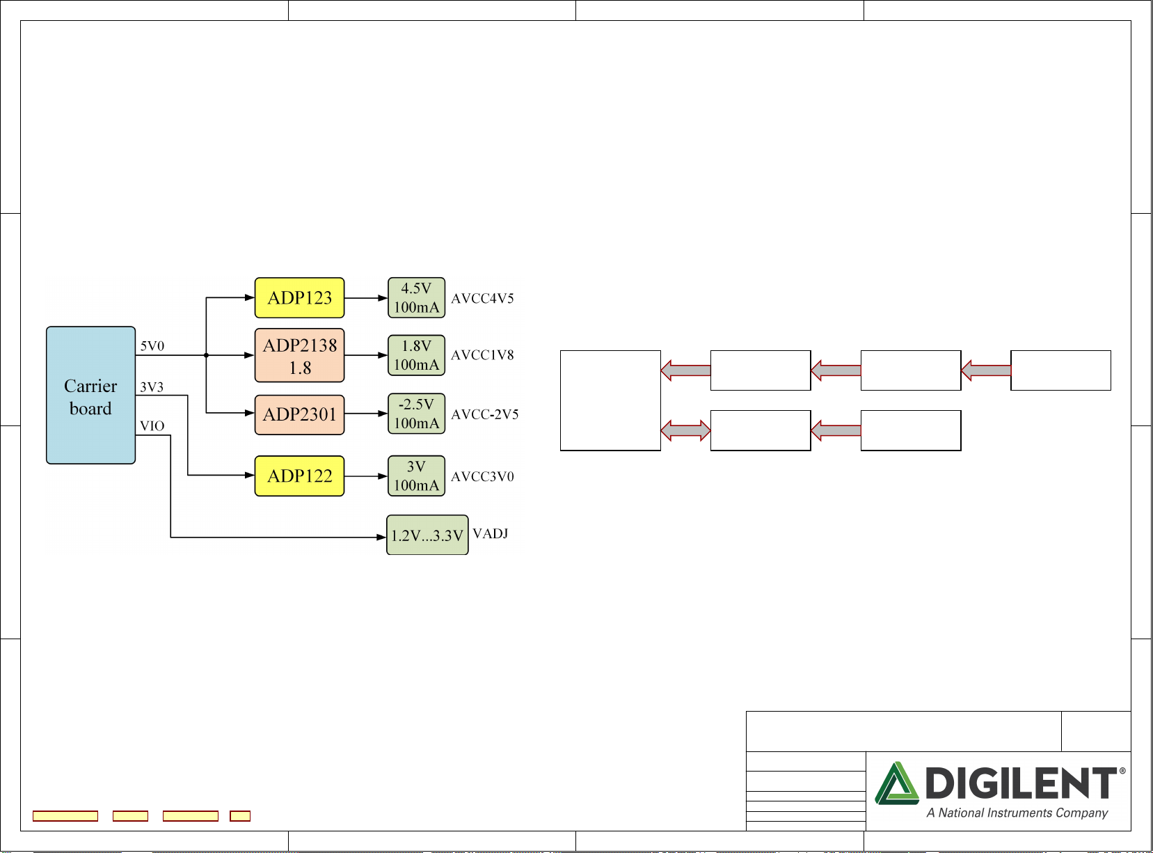Select the yellow ADP122 regulator block

click(299, 476)
